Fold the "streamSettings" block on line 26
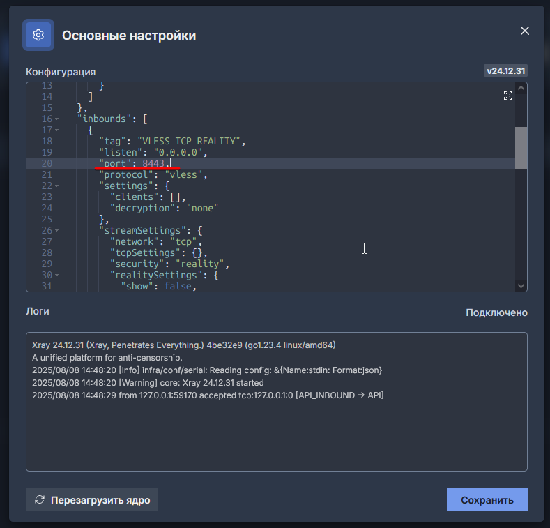Viewport: 550px width, 528px height. [x=56, y=231]
